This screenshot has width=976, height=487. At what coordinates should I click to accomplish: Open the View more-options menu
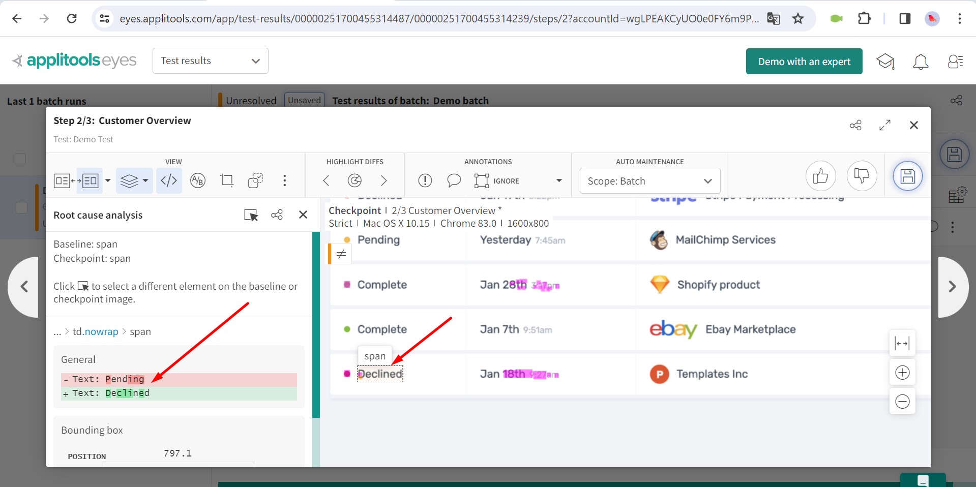click(285, 180)
